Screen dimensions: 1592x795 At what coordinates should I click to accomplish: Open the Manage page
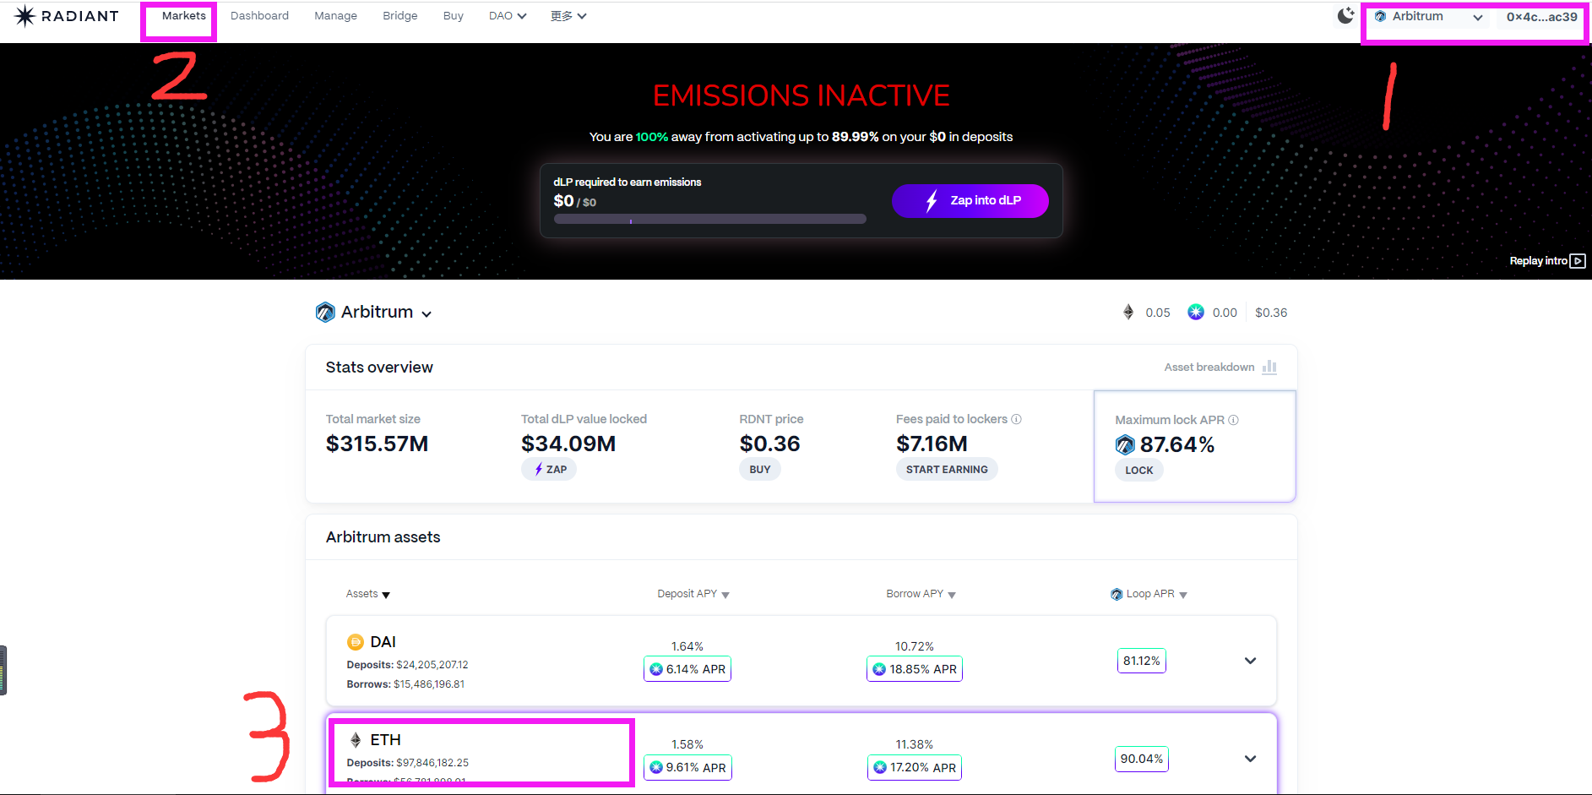pos(335,16)
